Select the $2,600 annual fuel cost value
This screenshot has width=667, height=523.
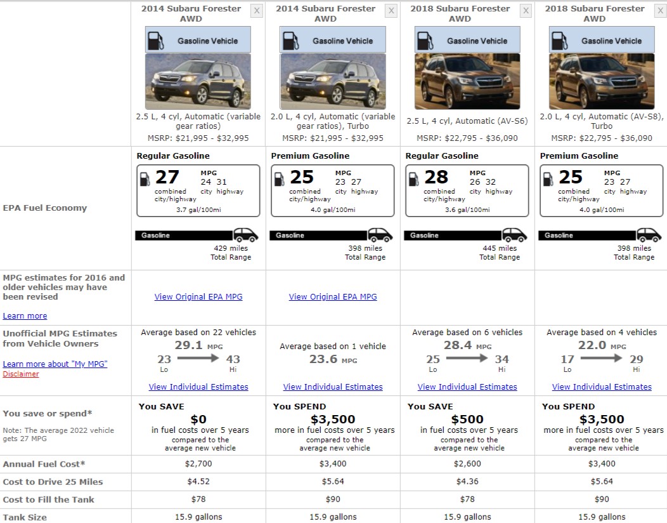click(x=467, y=464)
